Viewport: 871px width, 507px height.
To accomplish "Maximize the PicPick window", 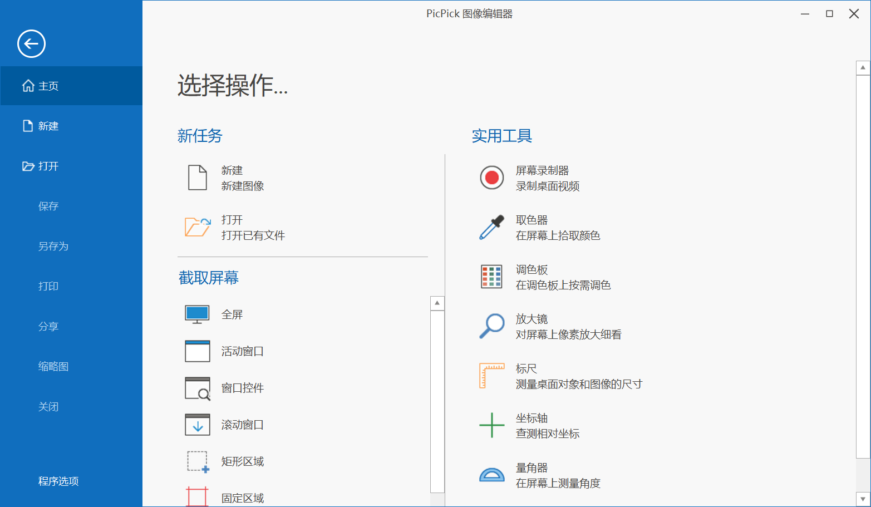I will 829,13.
